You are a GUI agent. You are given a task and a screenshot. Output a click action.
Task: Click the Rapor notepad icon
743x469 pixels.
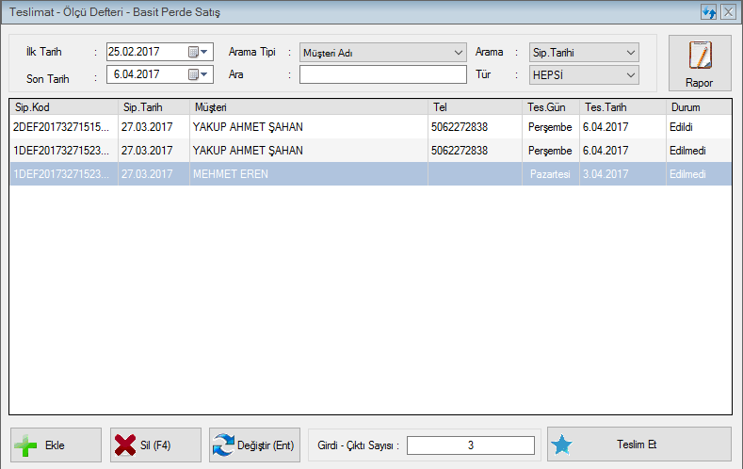699,57
